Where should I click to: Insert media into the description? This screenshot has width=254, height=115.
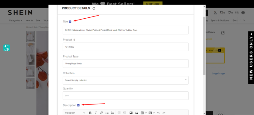point(150,113)
